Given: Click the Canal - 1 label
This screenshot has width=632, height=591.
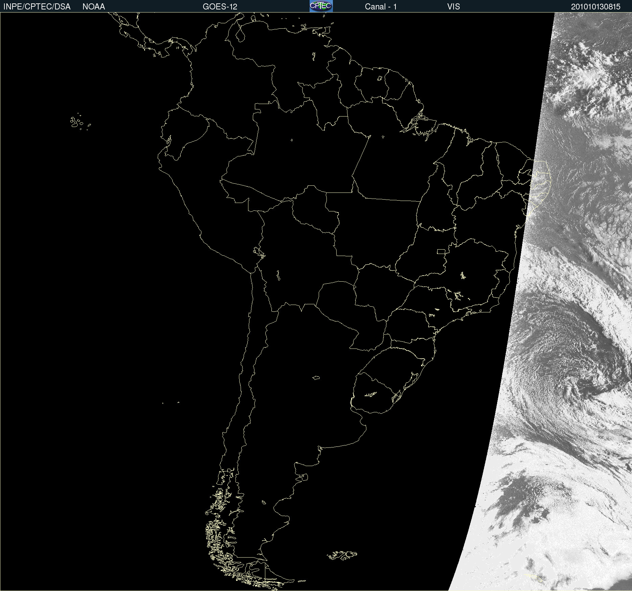Looking at the screenshot, I should (381, 7).
